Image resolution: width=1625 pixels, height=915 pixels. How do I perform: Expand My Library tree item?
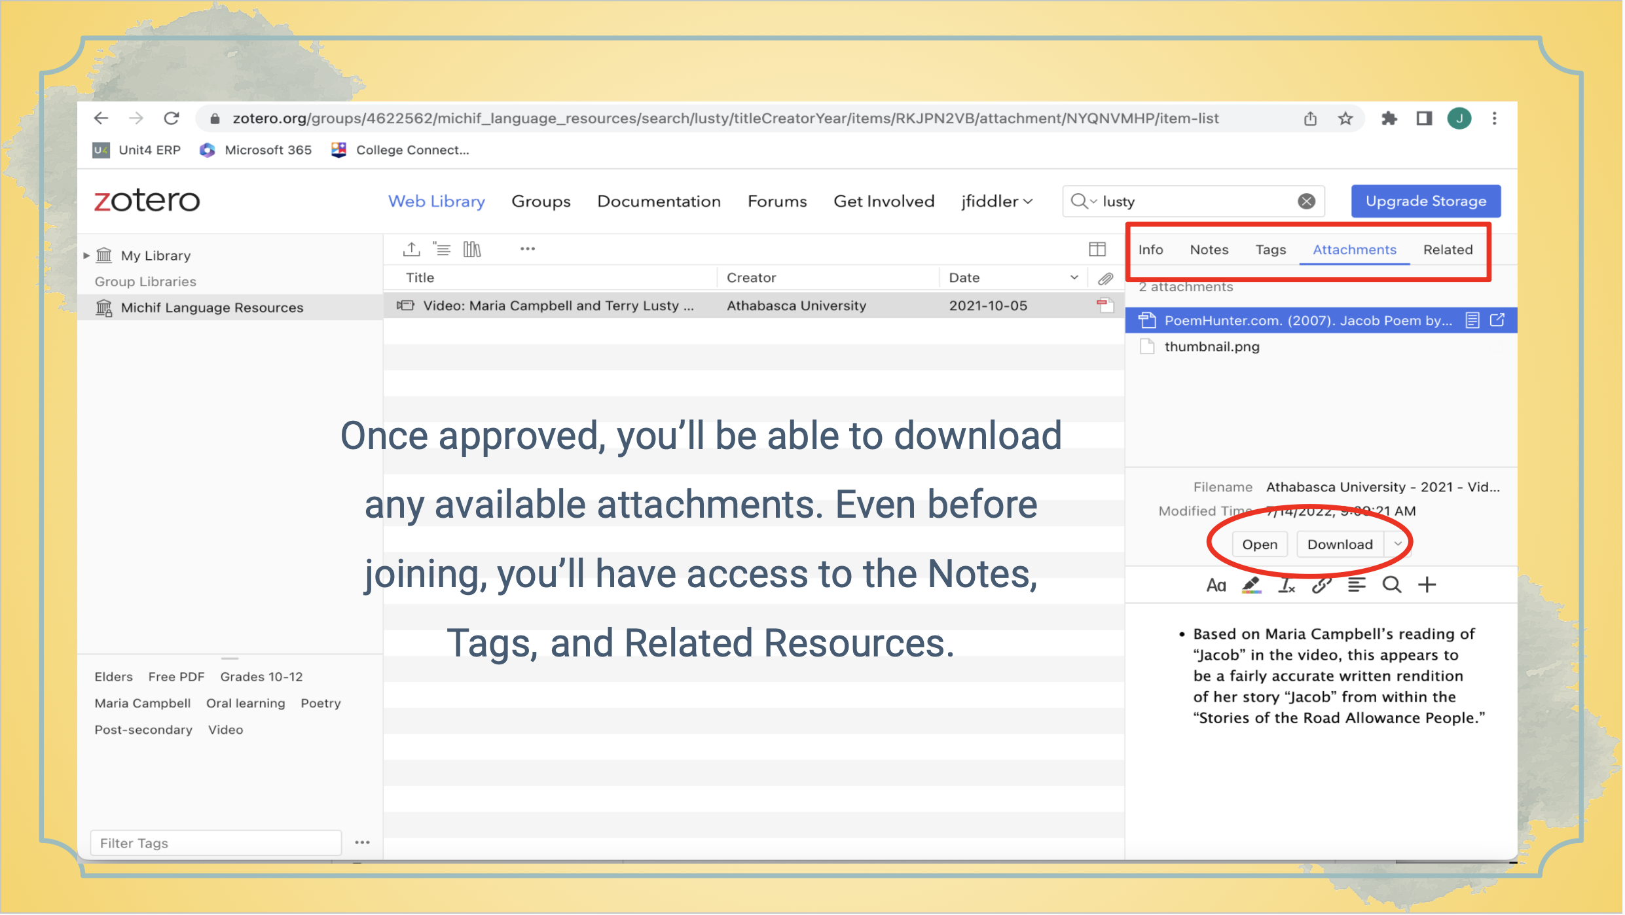[x=87, y=255]
